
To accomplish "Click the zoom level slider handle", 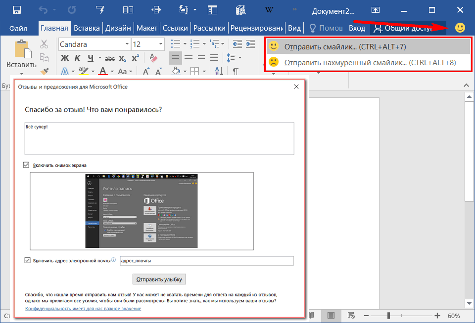I will pos(388,316).
